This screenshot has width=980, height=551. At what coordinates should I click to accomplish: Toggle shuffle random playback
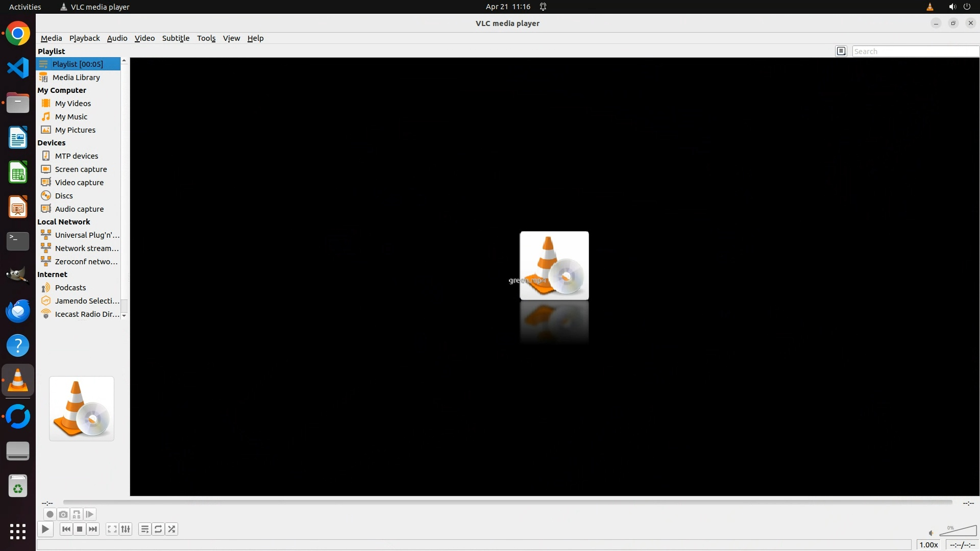[171, 529]
